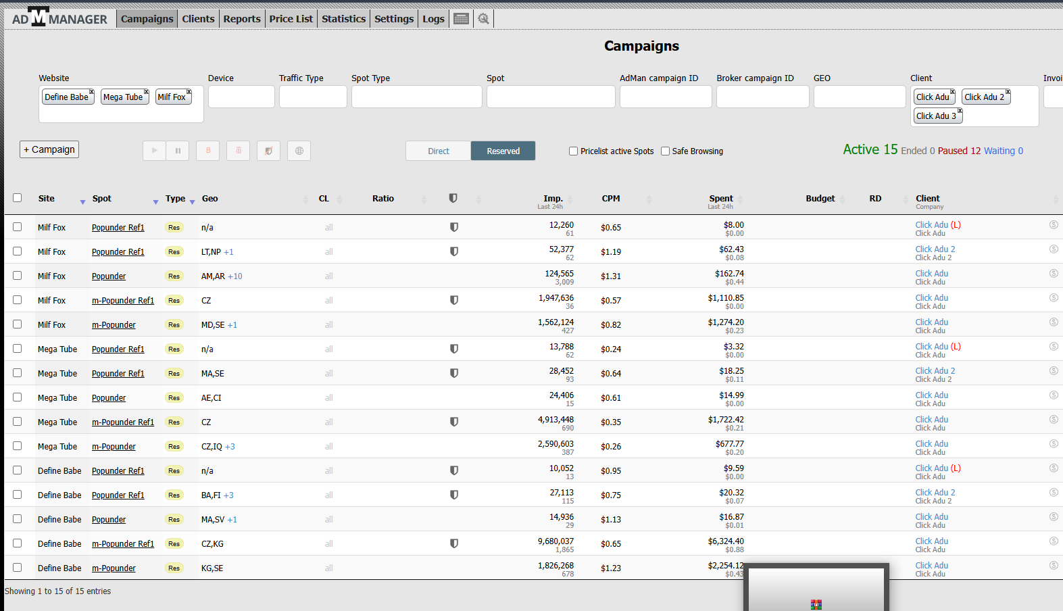Tick the Safe Browsing checkbox
This screenshot has height=611, width=1063.
point(665,151)
